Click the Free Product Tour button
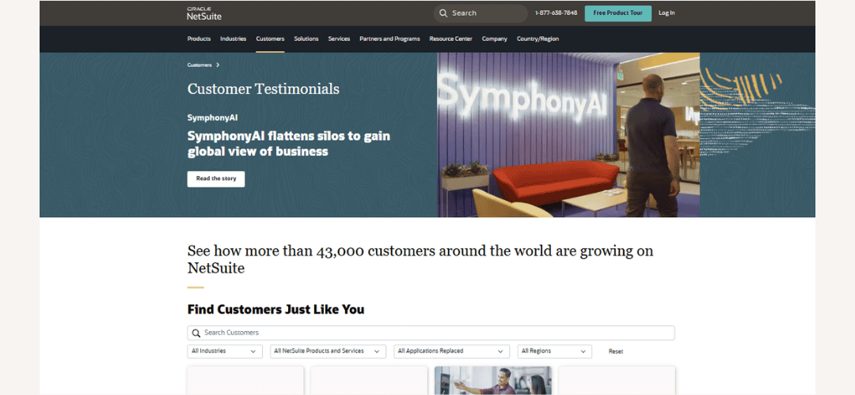The image size is (855, 395). point(617,13)
